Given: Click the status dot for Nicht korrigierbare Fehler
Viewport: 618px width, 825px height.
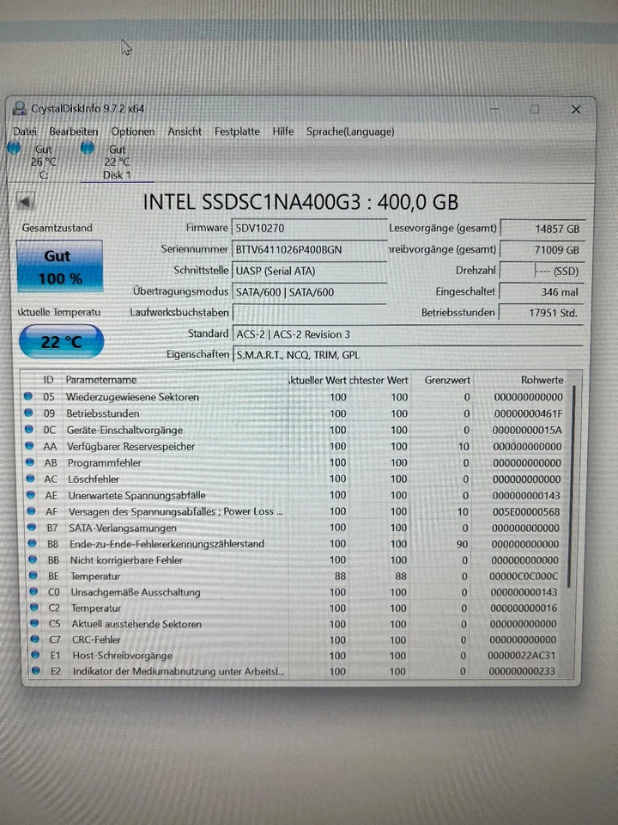Looking at the screenshot, I should 33,559.
